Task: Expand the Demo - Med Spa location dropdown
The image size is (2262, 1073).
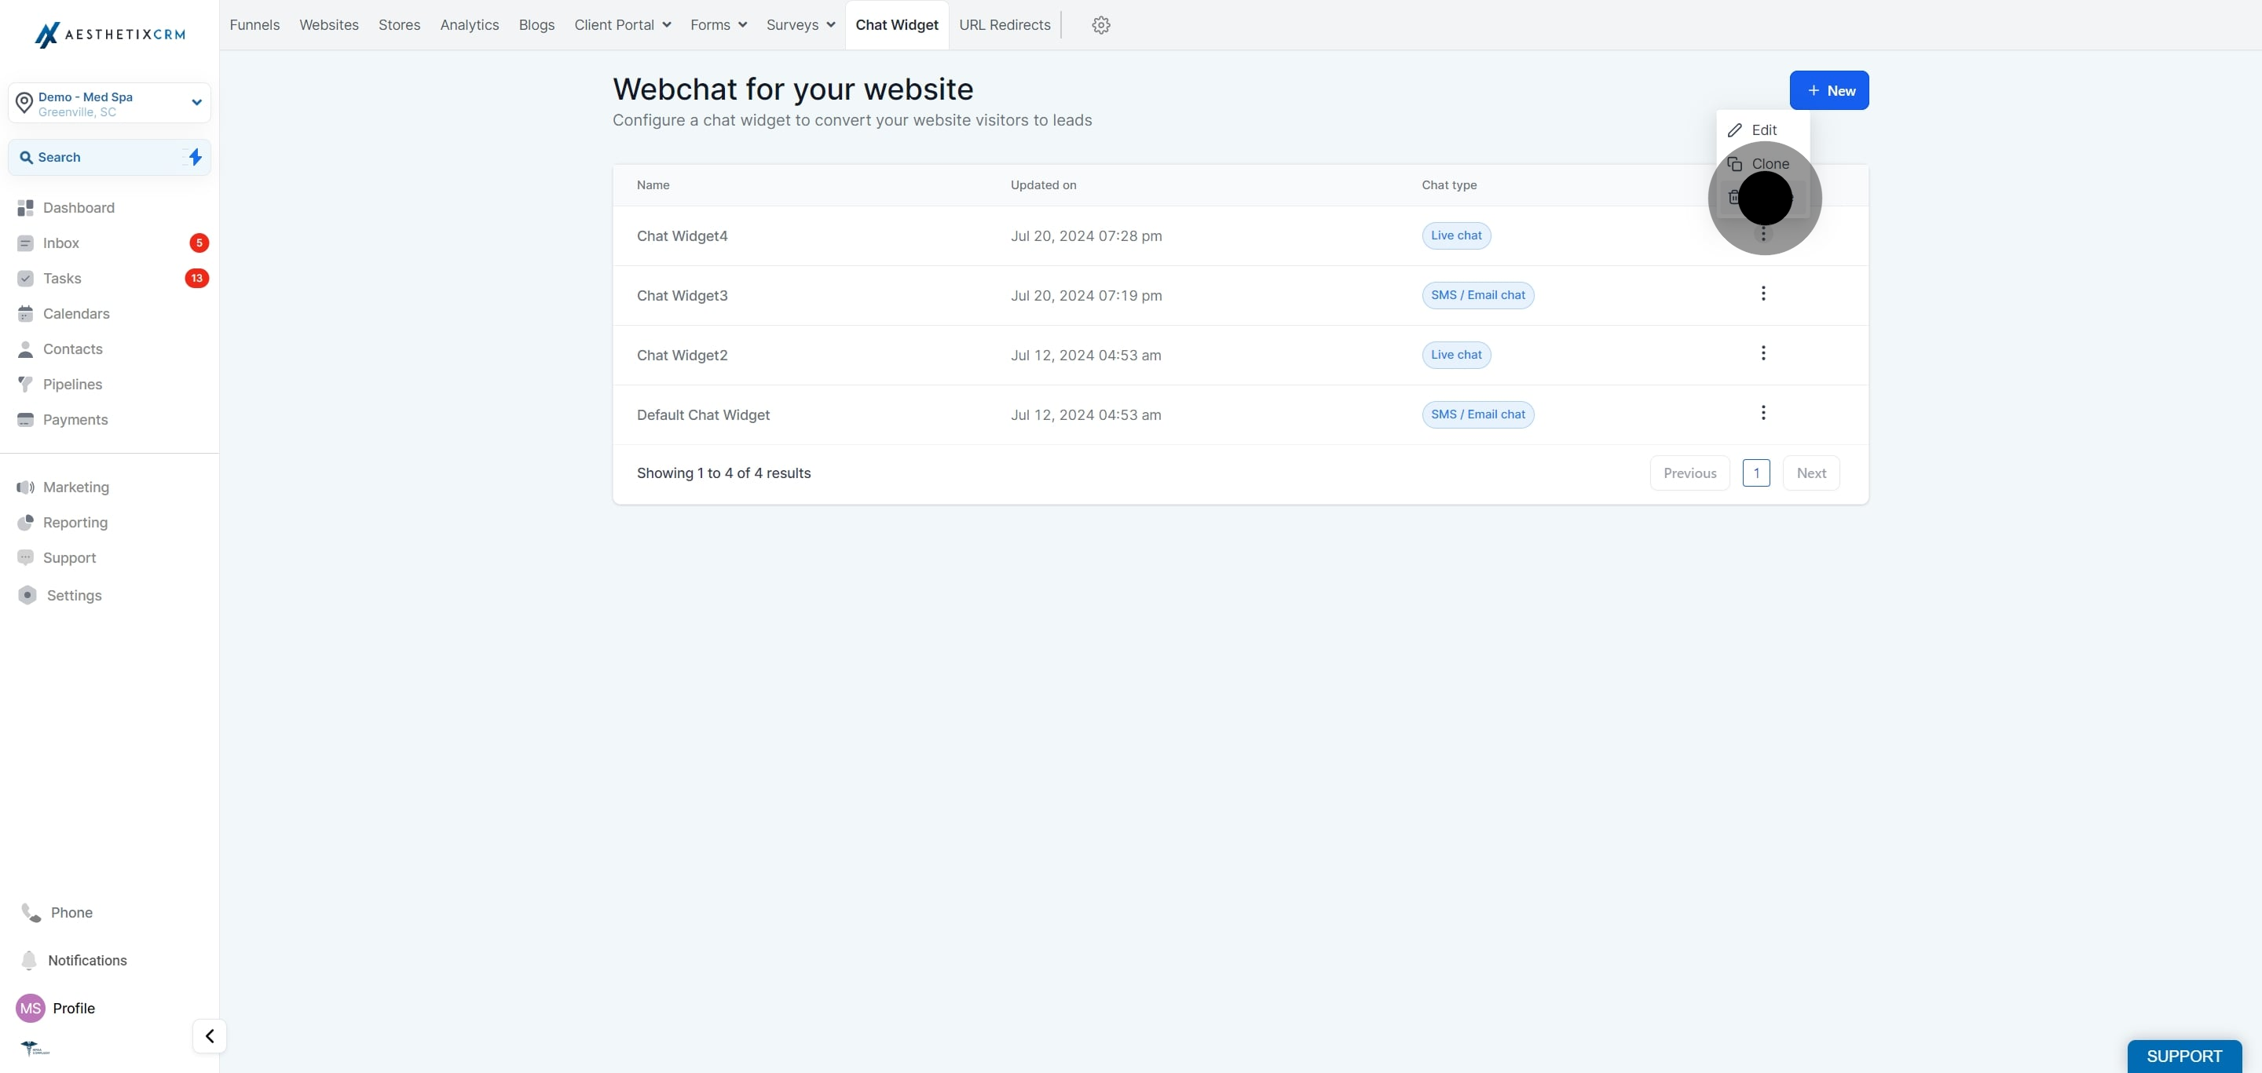Action: coord(110,104)
